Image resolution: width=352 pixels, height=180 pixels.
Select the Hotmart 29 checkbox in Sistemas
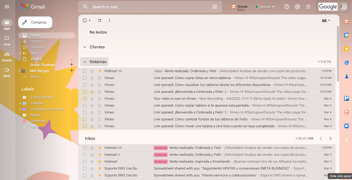pyautogui.click(x=85, y=71)
